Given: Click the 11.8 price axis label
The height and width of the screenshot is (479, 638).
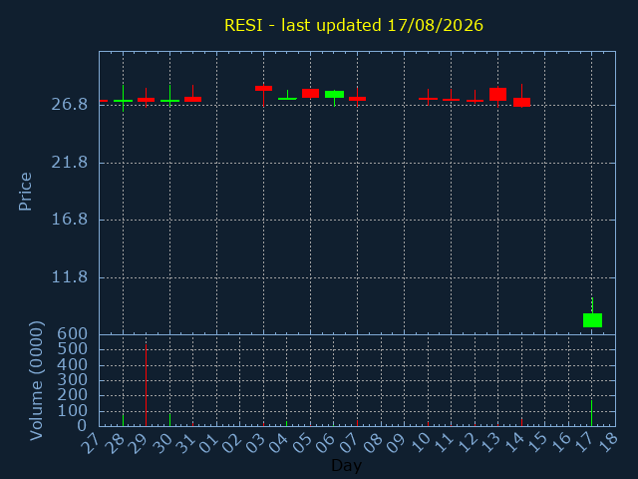Looking at the screenshot, I should coord(70,277).
